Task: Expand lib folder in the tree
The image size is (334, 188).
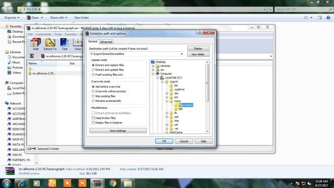Action: (x=167, y=113)
